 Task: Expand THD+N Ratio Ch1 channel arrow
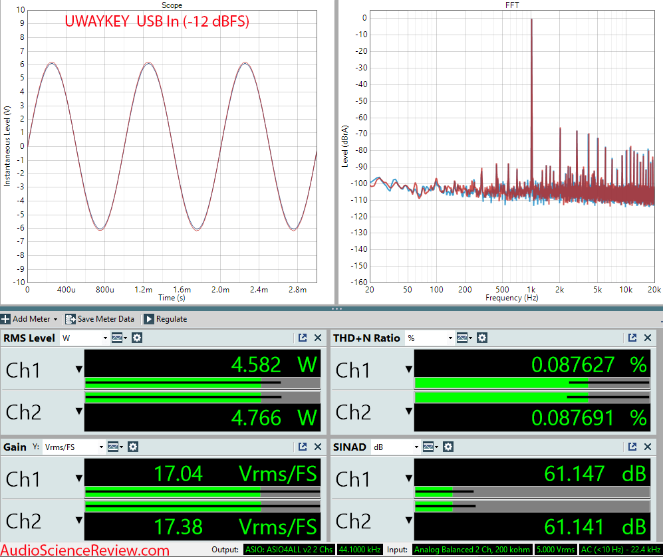409,370
